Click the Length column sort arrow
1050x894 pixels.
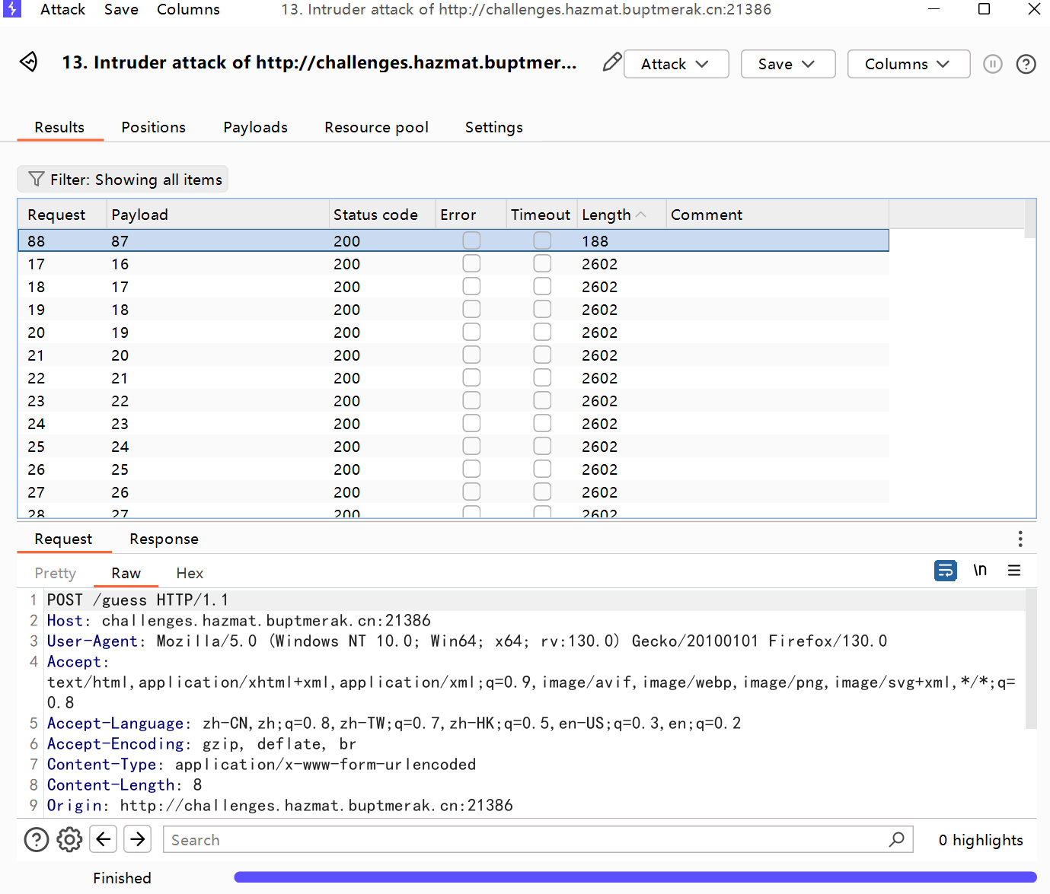click(x=641, y=215)
